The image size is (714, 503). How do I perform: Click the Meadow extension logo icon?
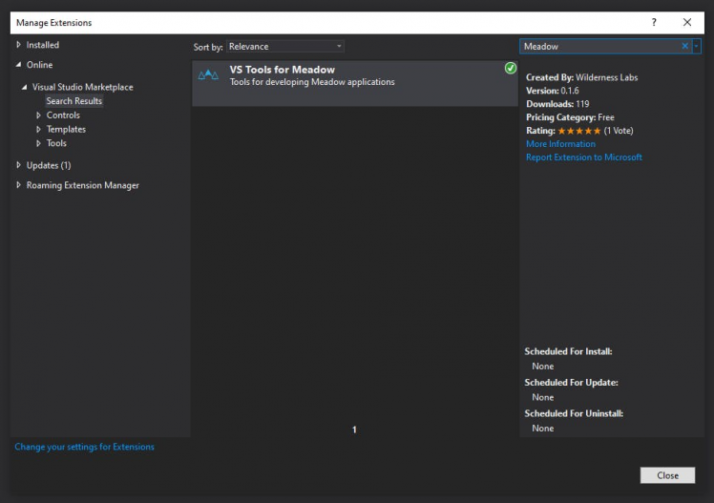pos(208,75)
